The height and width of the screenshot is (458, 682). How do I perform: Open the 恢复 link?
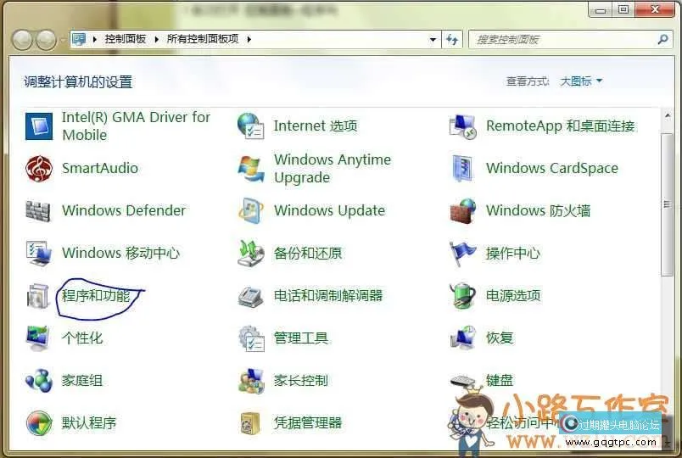500,338
